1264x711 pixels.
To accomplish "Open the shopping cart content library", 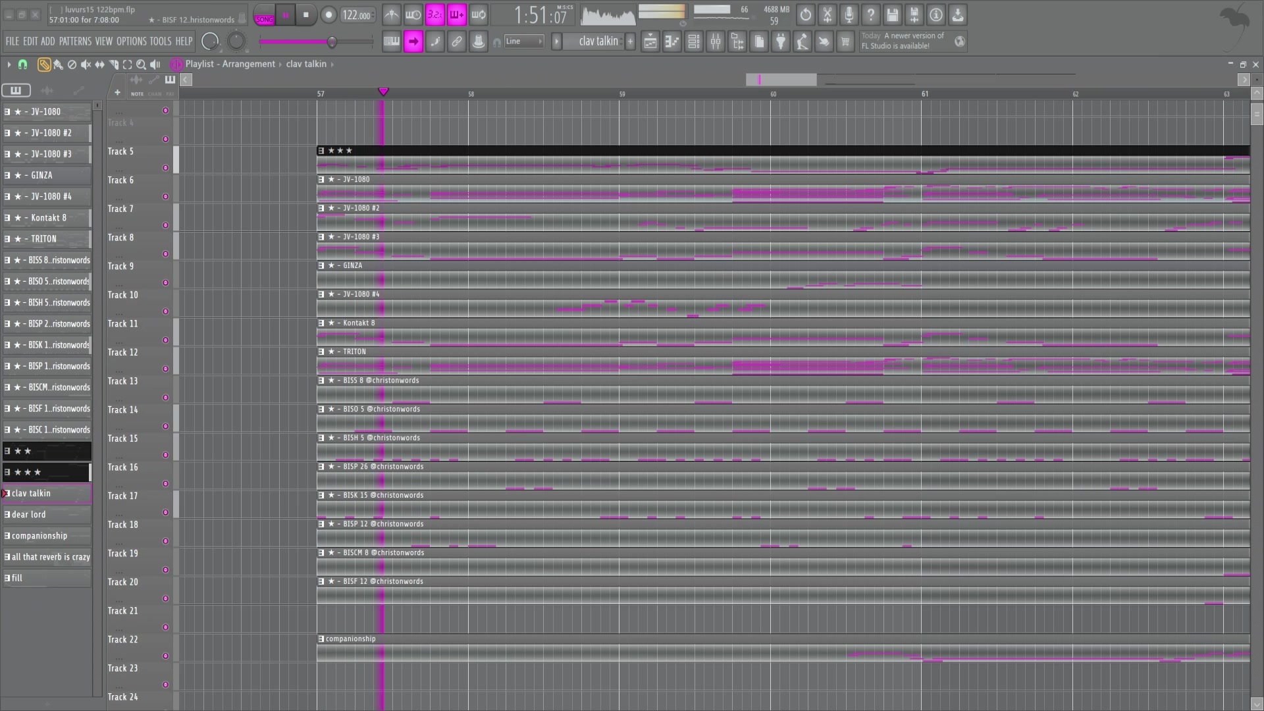I will coord(845,41).
